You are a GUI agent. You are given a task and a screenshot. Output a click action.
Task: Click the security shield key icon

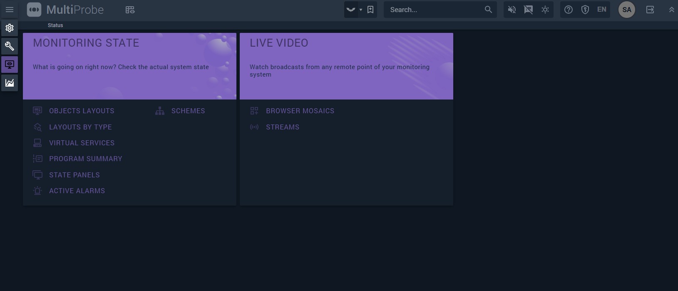tap(585, 10)
